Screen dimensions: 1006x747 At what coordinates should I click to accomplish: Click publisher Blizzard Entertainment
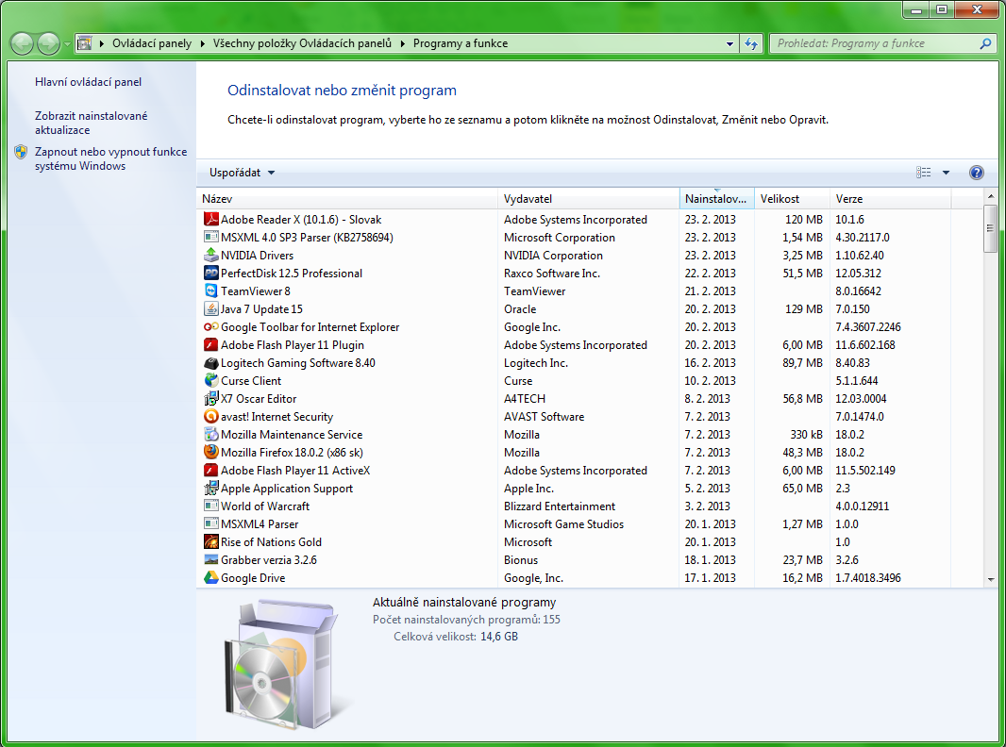[x=560, y=506]
